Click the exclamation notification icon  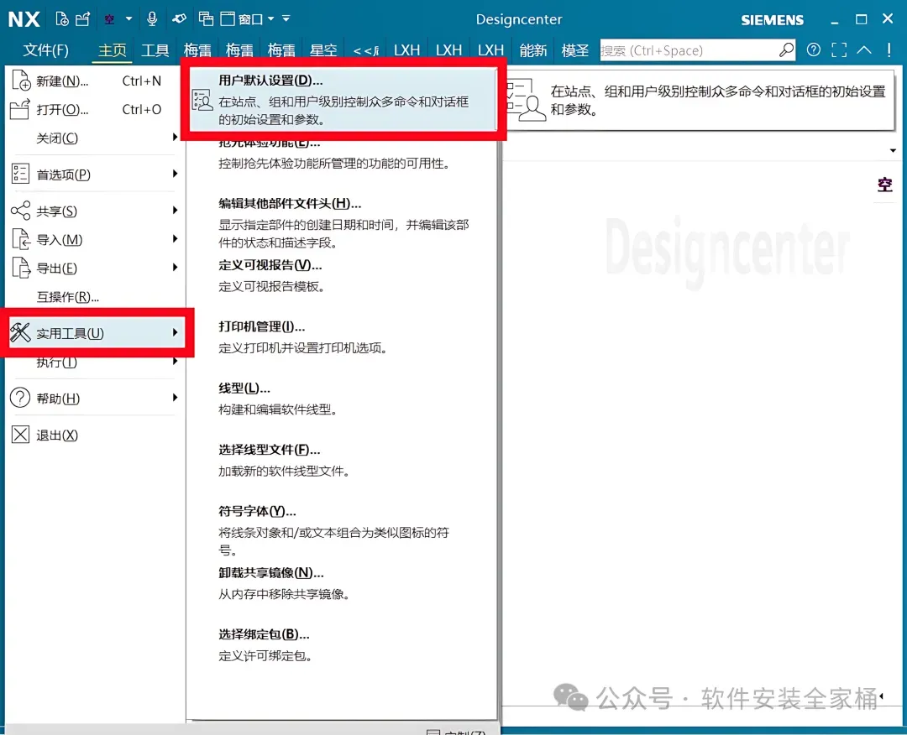click(x=889, y=50)
